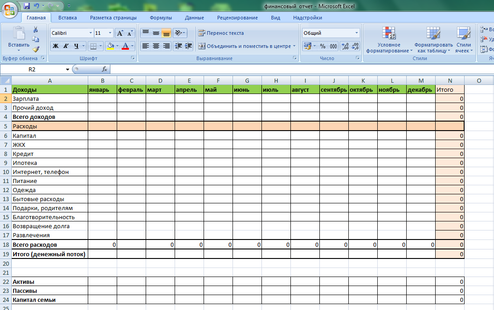Switch to the Рецензирование tab

pyautogui.click(x=237, y=18)
